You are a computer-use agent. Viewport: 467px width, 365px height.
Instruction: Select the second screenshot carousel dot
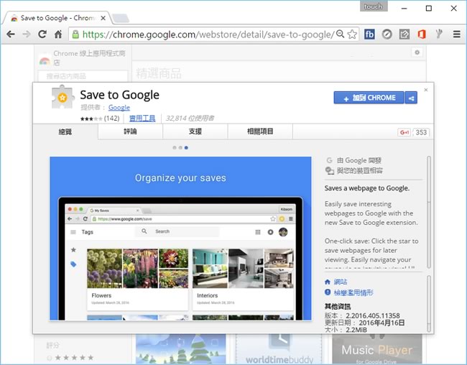[x=180, y=148]
